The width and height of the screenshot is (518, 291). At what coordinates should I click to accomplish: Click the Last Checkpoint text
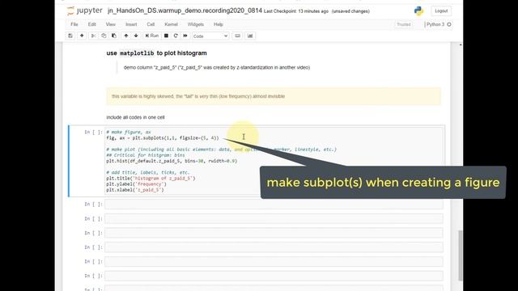296,11
